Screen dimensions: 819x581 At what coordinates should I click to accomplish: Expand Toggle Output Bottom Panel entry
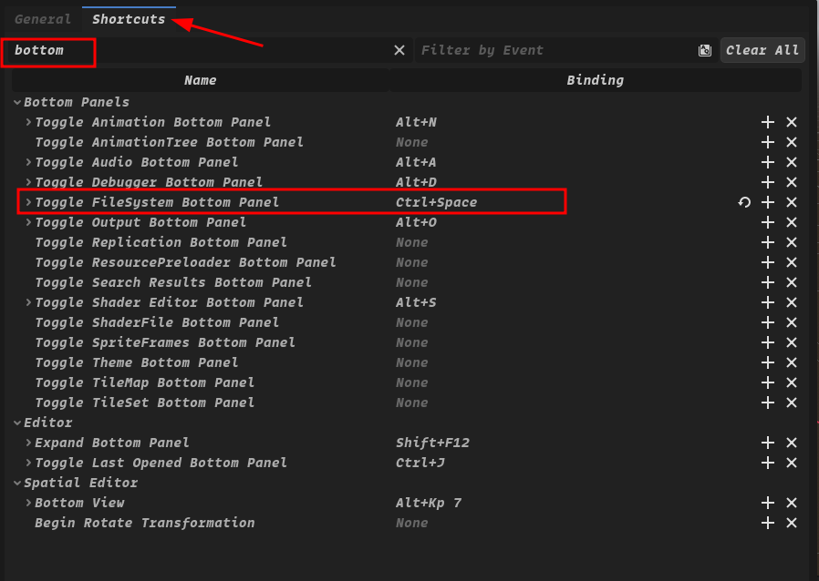[28, 222]
